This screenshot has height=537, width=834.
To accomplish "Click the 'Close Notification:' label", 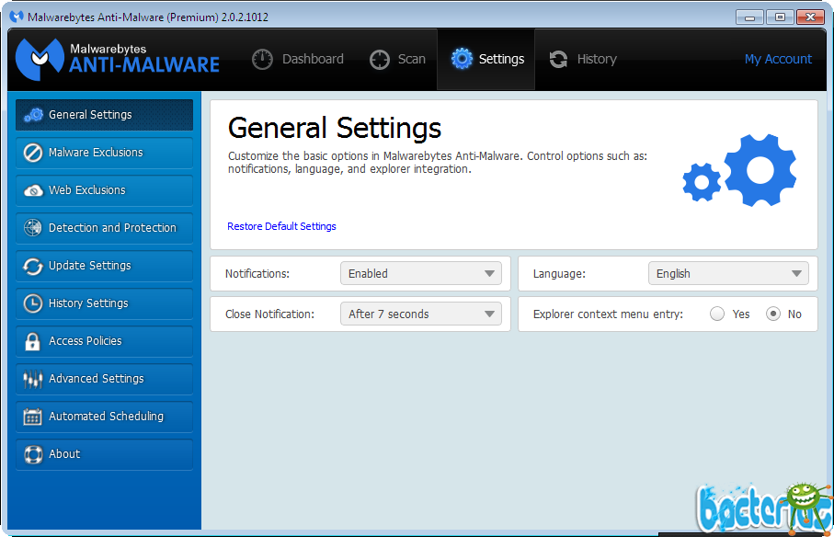I will (269, 314).
